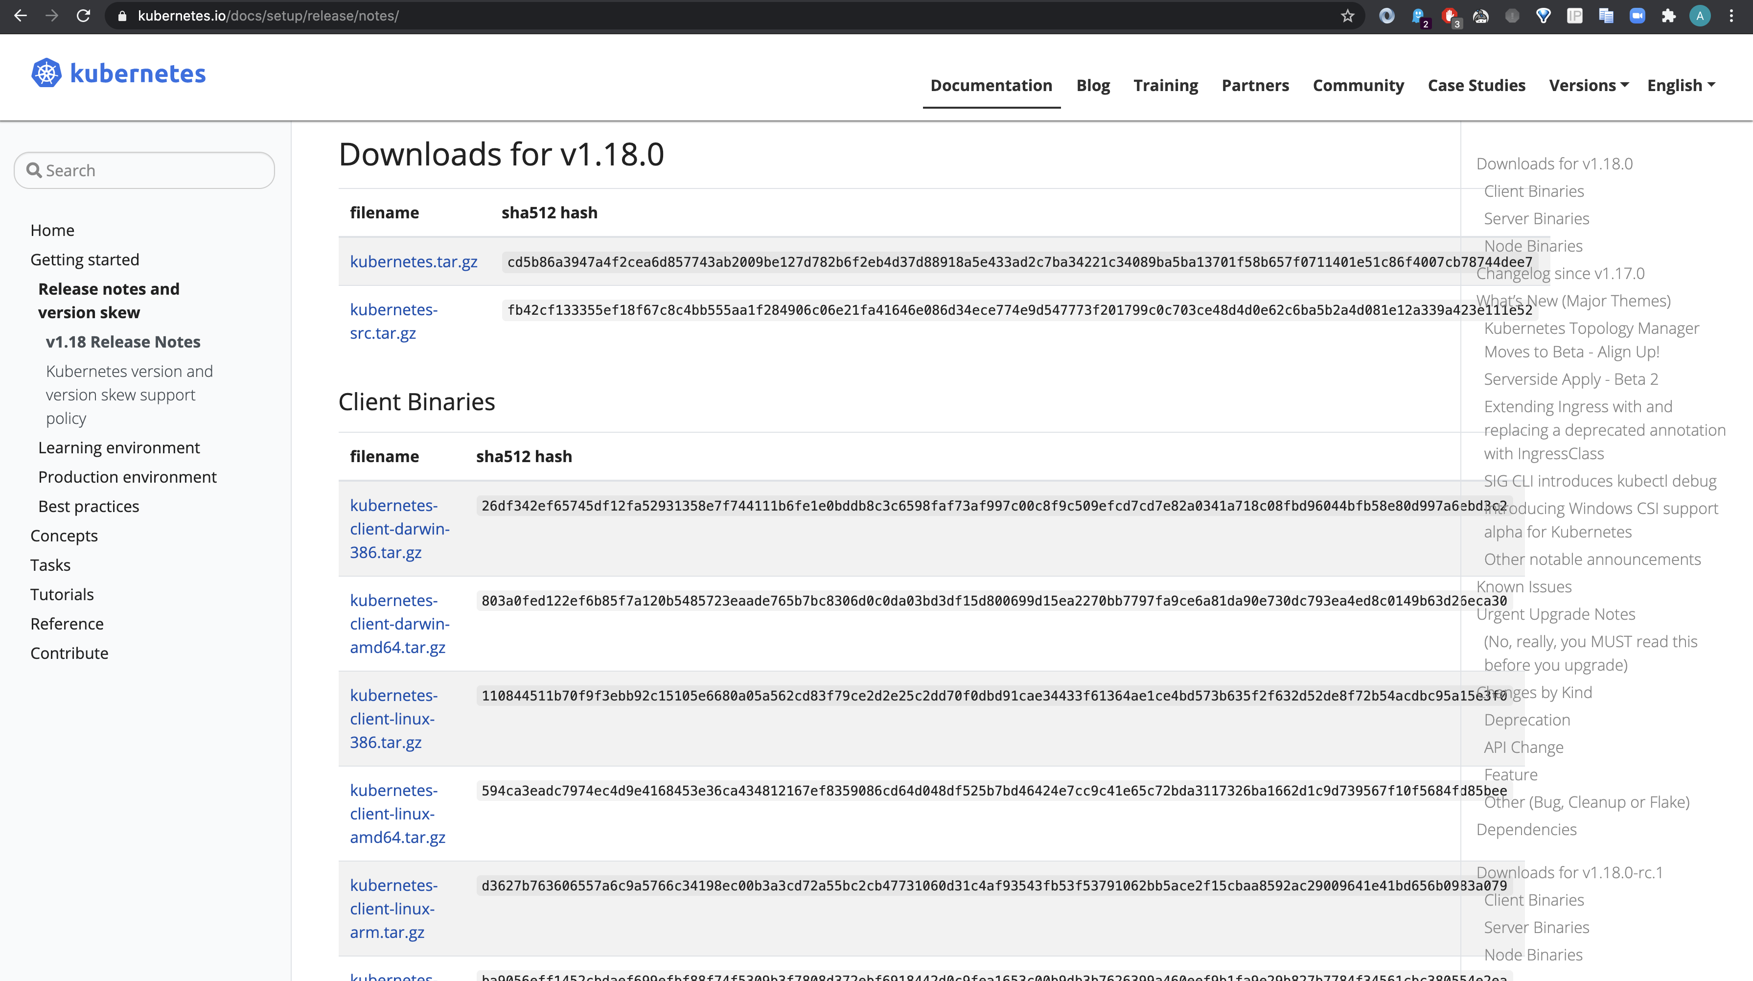Open the blue ring extension icon
Viewport: 1753px width, 981px height.
pos(1386,16)
